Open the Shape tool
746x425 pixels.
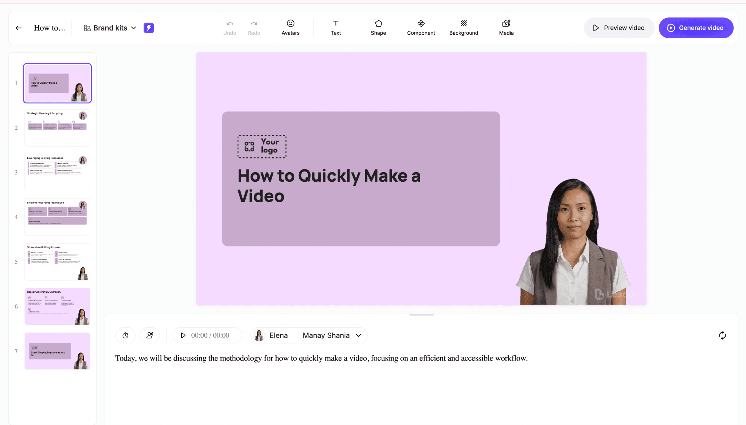pos(378,27)
